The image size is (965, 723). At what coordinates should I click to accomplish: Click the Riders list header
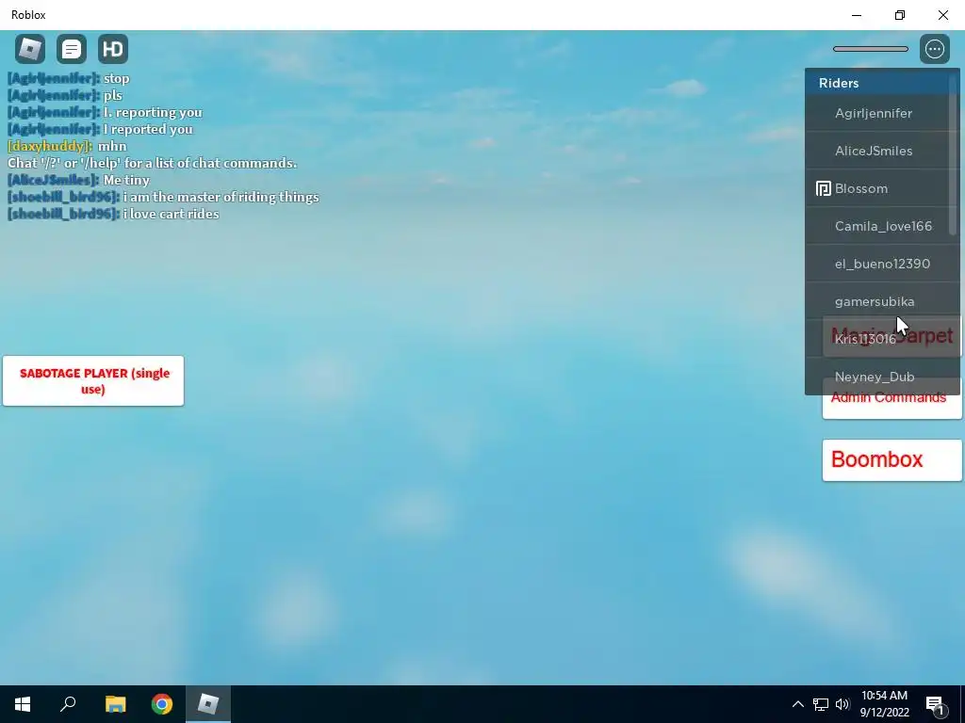(x=877, y=83)
